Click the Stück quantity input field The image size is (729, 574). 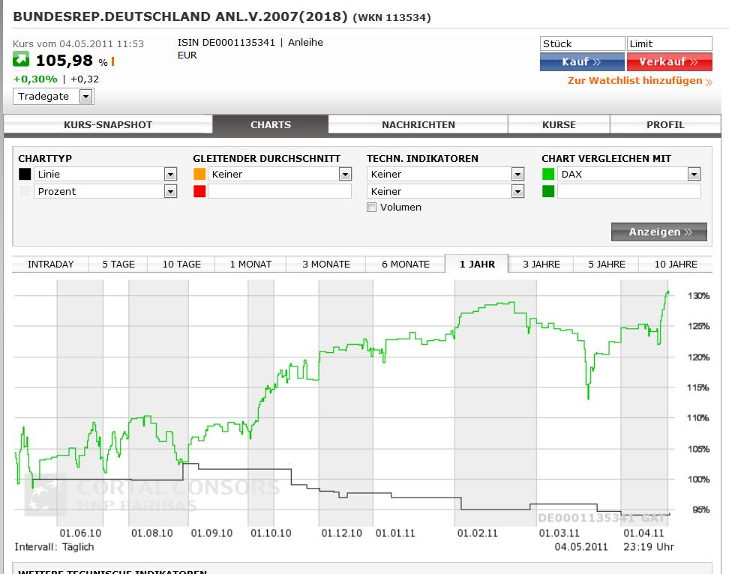click(x=582, y=44)
